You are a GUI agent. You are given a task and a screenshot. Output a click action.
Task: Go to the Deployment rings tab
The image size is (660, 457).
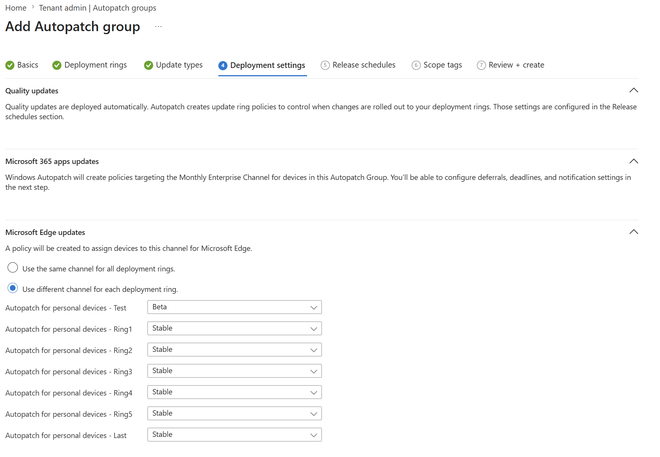(90, 65)
